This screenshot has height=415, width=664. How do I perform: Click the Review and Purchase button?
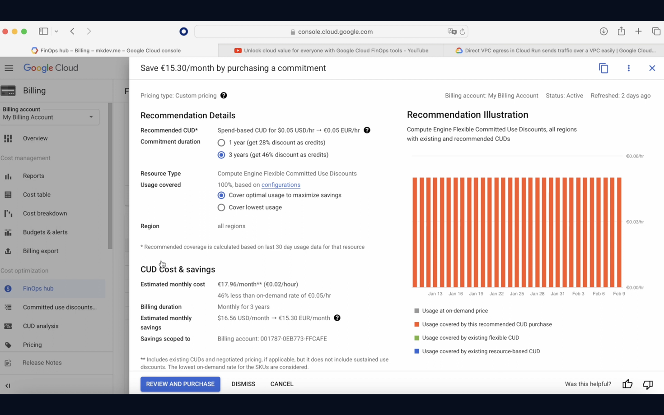coord(180,384)
